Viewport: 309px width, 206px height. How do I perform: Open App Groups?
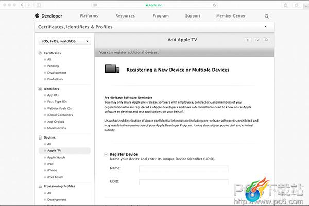[56, 122]
